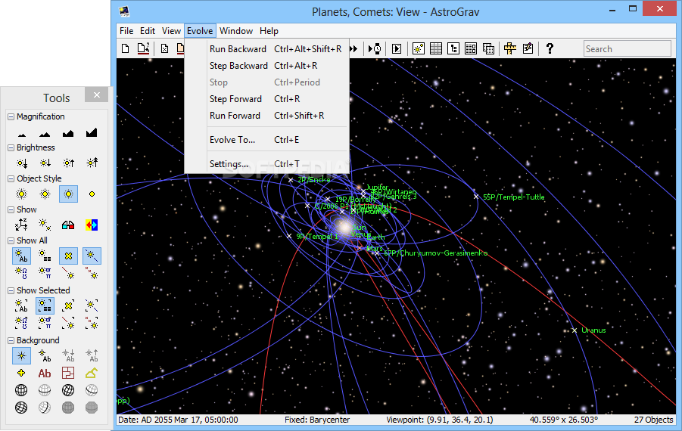
Task: Collapse the Magnification section
Action: (11, 117)
